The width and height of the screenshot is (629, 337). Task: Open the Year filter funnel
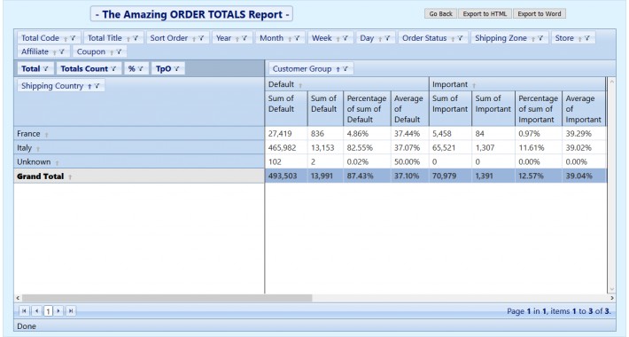pos(245,38)
